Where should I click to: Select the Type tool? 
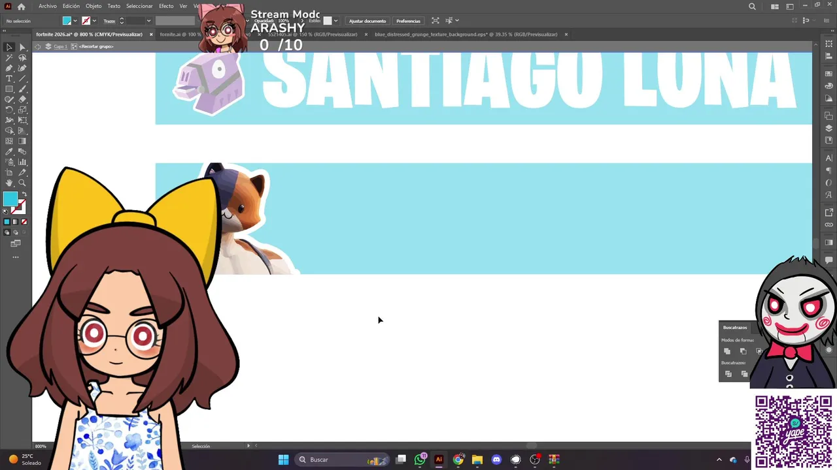pos(9,78)
